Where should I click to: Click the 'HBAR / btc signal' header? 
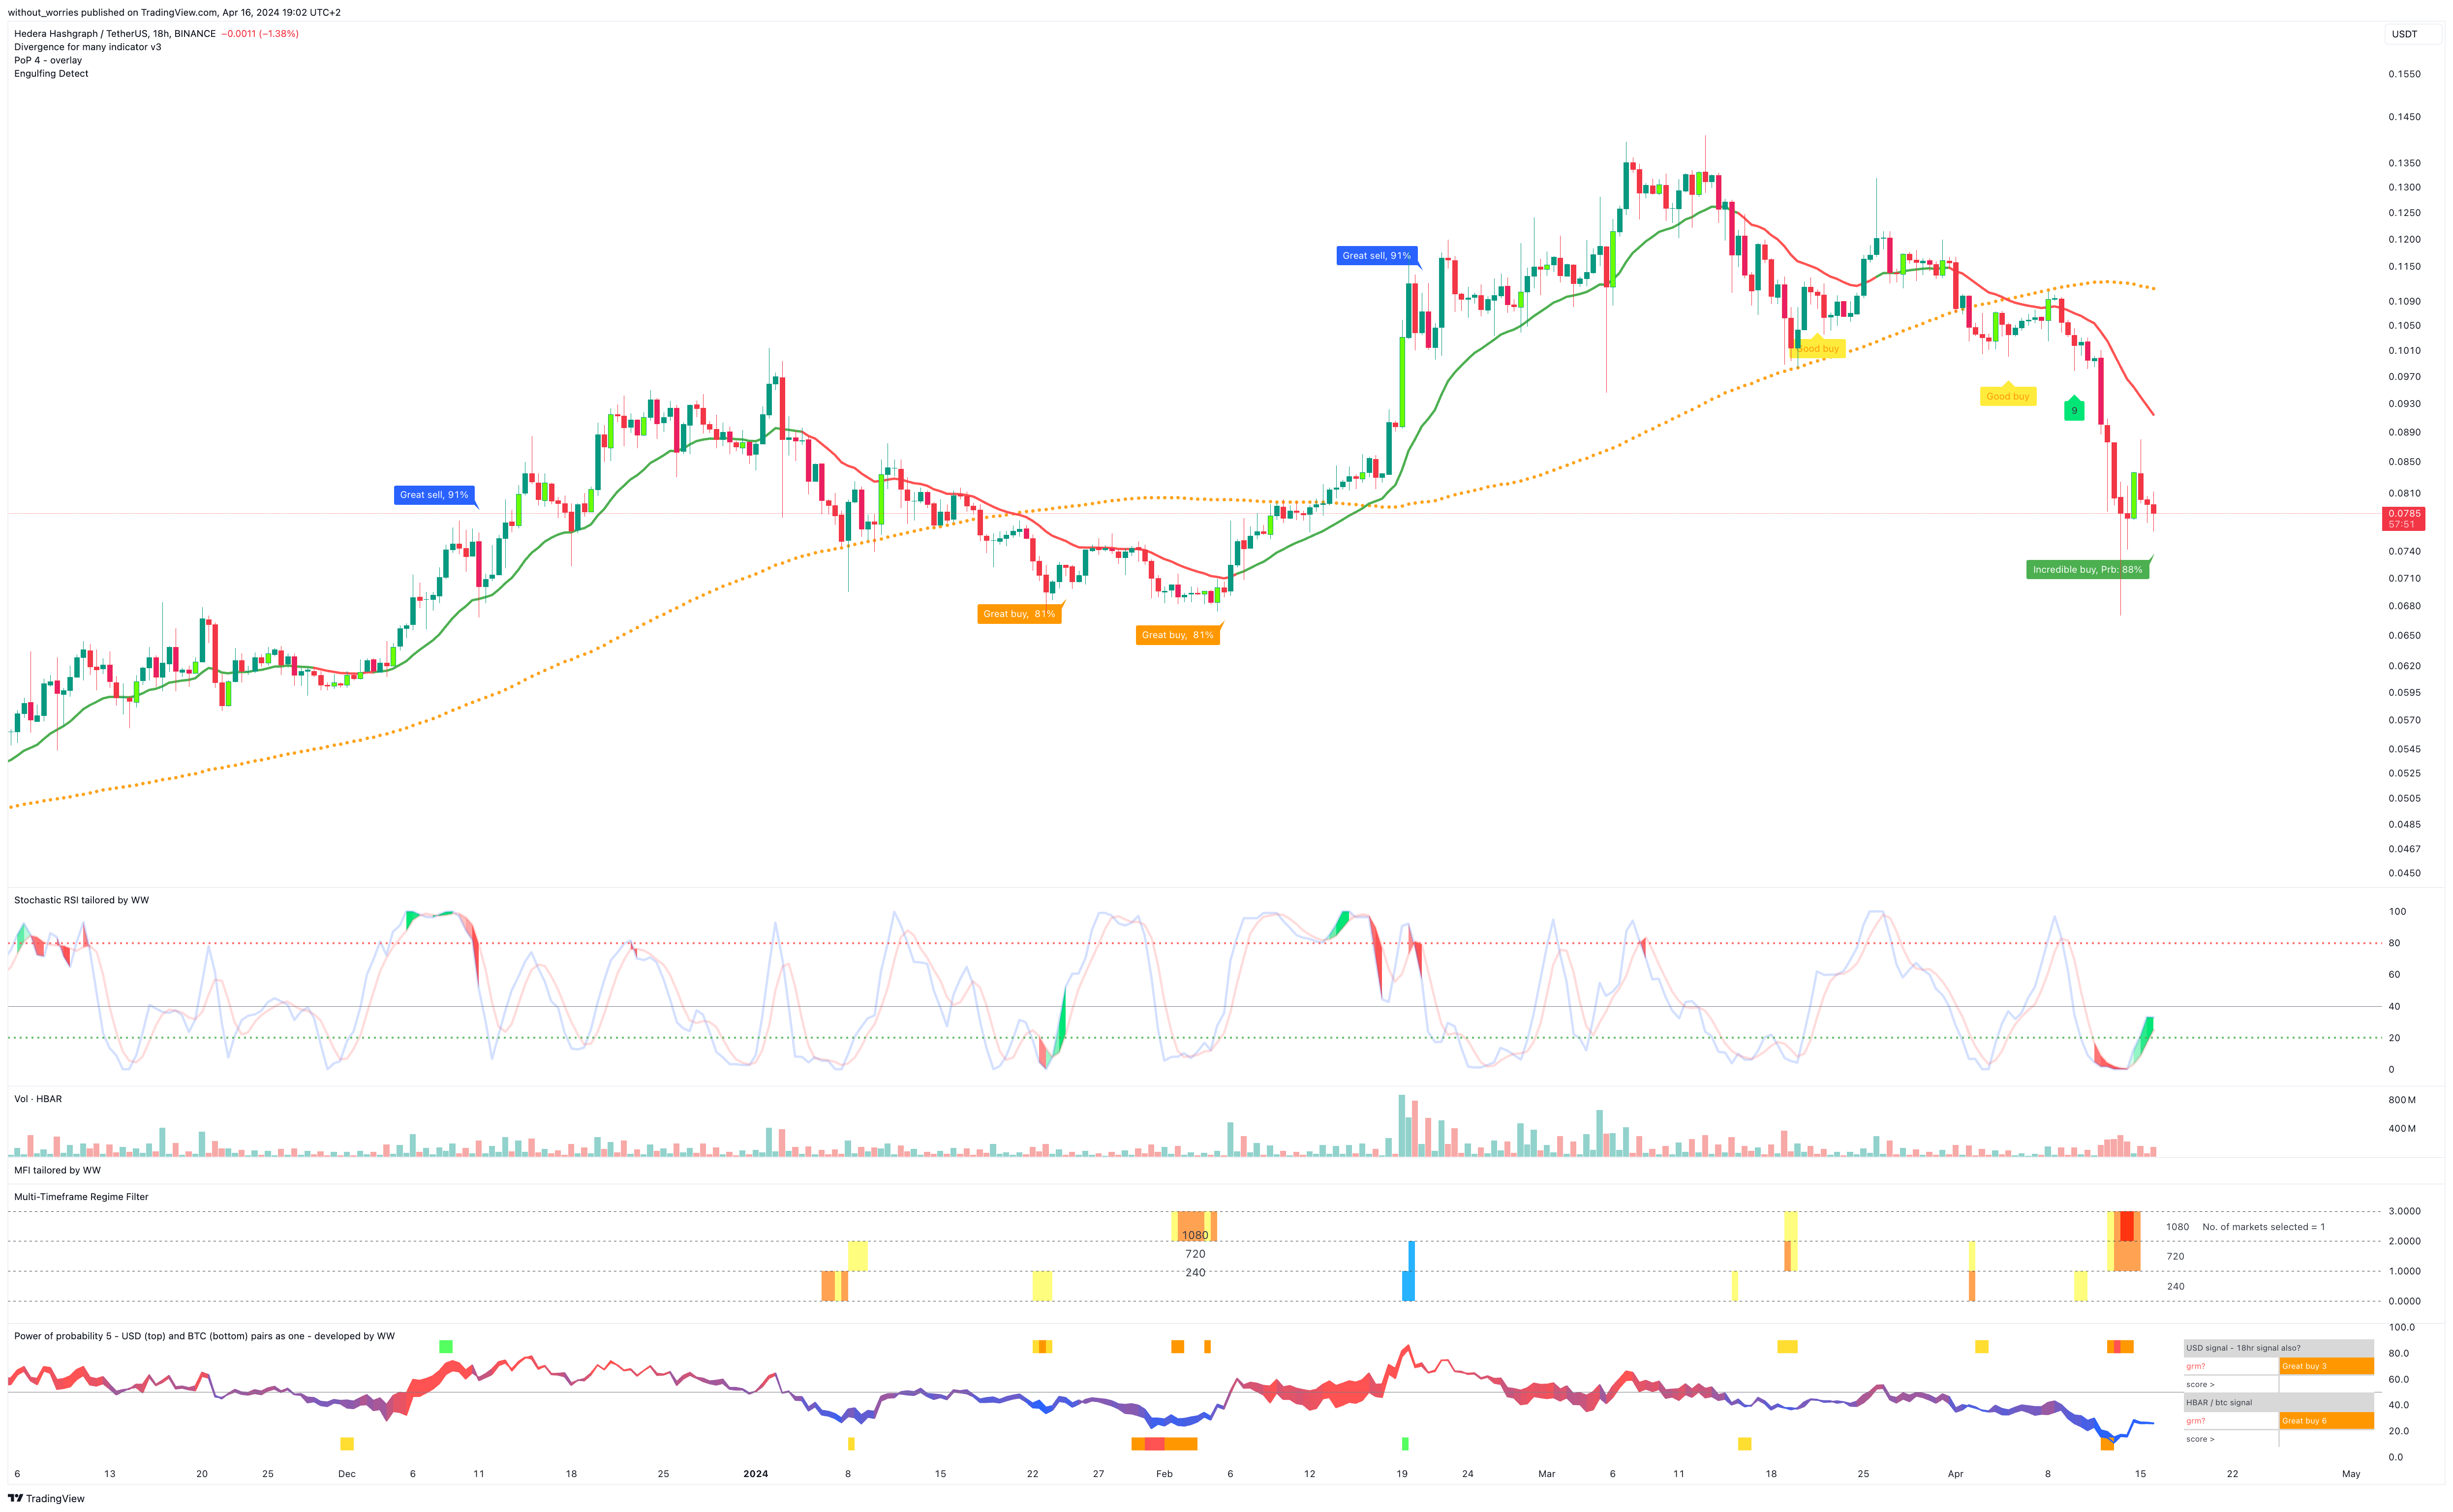[x=2278, y=1403]
